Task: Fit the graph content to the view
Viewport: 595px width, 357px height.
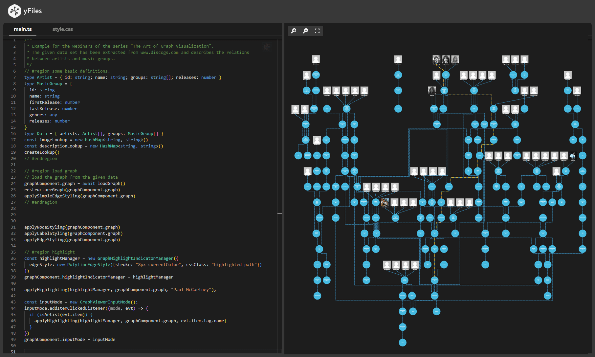Action: (317, 31)
